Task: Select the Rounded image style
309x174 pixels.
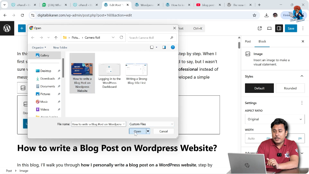Action: coord(290,88)
